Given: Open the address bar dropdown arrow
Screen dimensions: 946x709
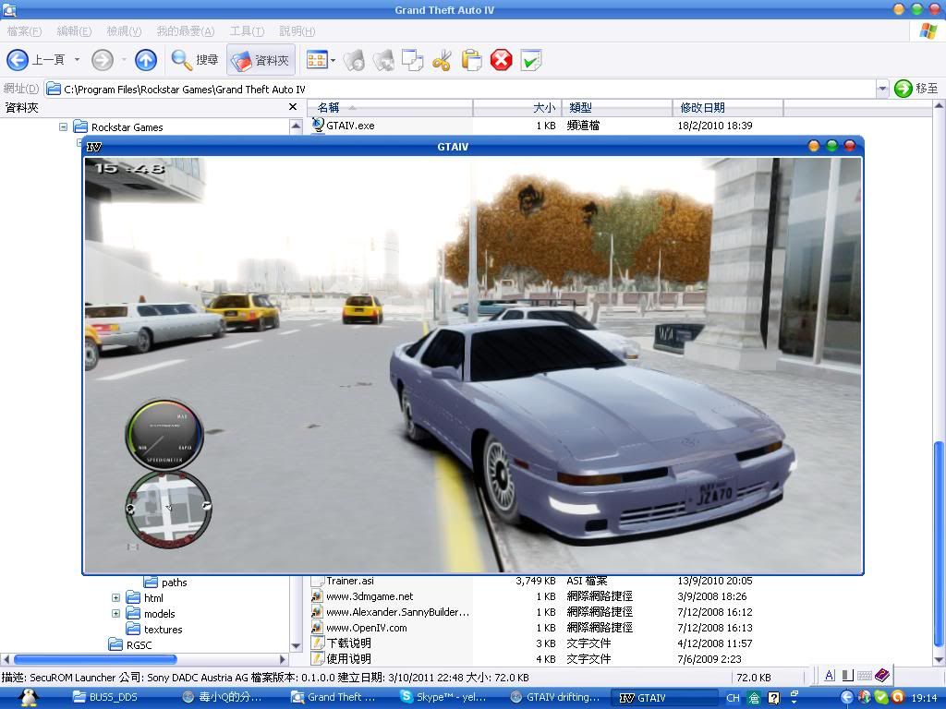Looking at the screenshot, I should tap(881, 89).
